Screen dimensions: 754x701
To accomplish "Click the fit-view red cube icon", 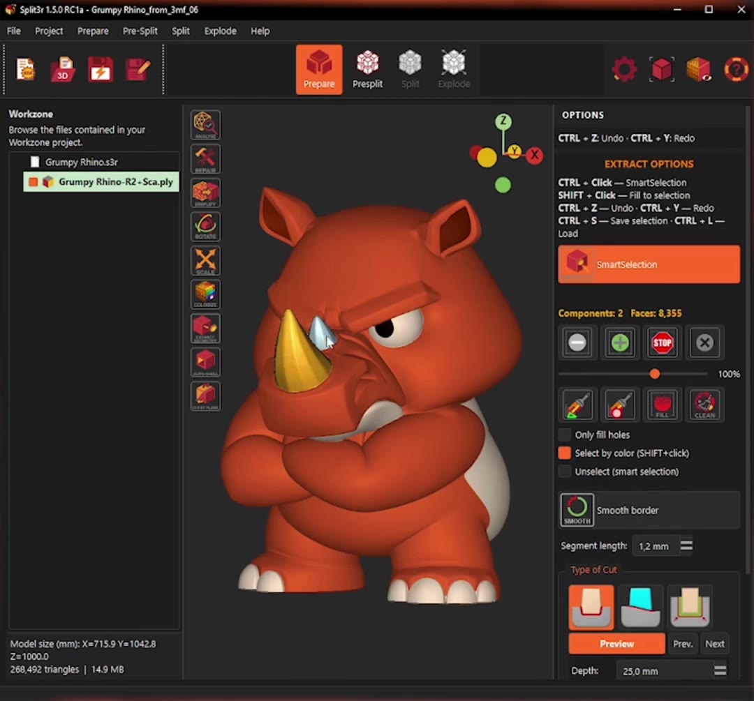I will coord(662,69).
